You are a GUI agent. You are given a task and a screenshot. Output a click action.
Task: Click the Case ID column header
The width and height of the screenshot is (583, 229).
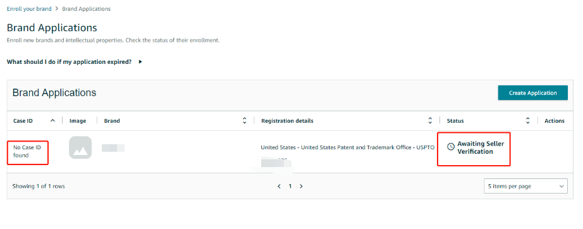click(x=23, y=121)
